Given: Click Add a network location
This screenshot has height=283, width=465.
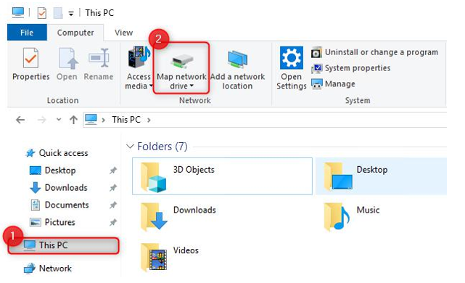Looking at the screenshot, I should pyautogui.click(x=237, y=69).
